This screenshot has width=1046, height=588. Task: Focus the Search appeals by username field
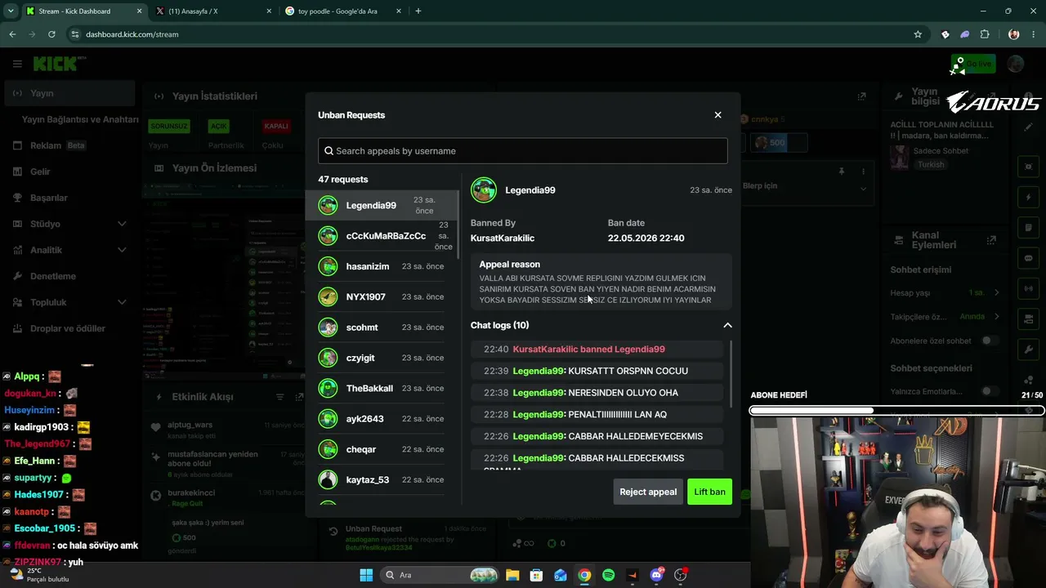523,150
